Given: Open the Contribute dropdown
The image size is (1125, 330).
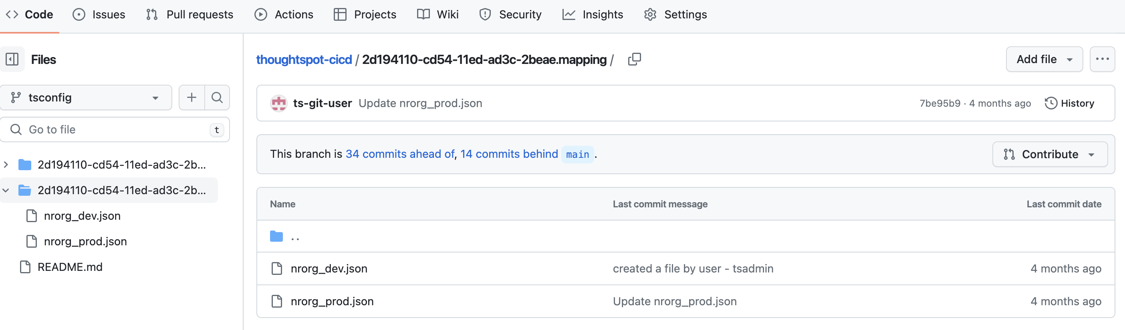Looking at the screenshot, I should click(x=1050, y=154).
